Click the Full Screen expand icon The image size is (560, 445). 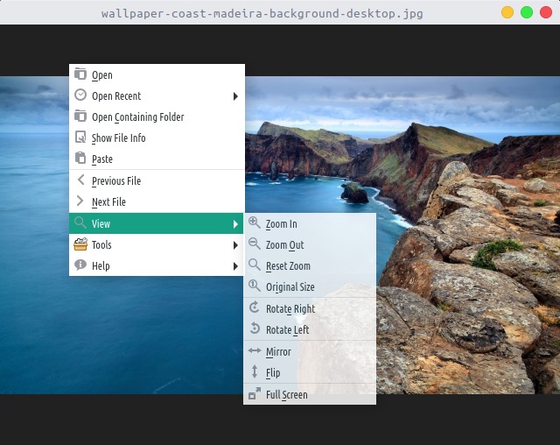255,393
